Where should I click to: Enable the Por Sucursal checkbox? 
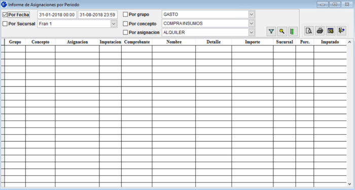tap(5, 23)
